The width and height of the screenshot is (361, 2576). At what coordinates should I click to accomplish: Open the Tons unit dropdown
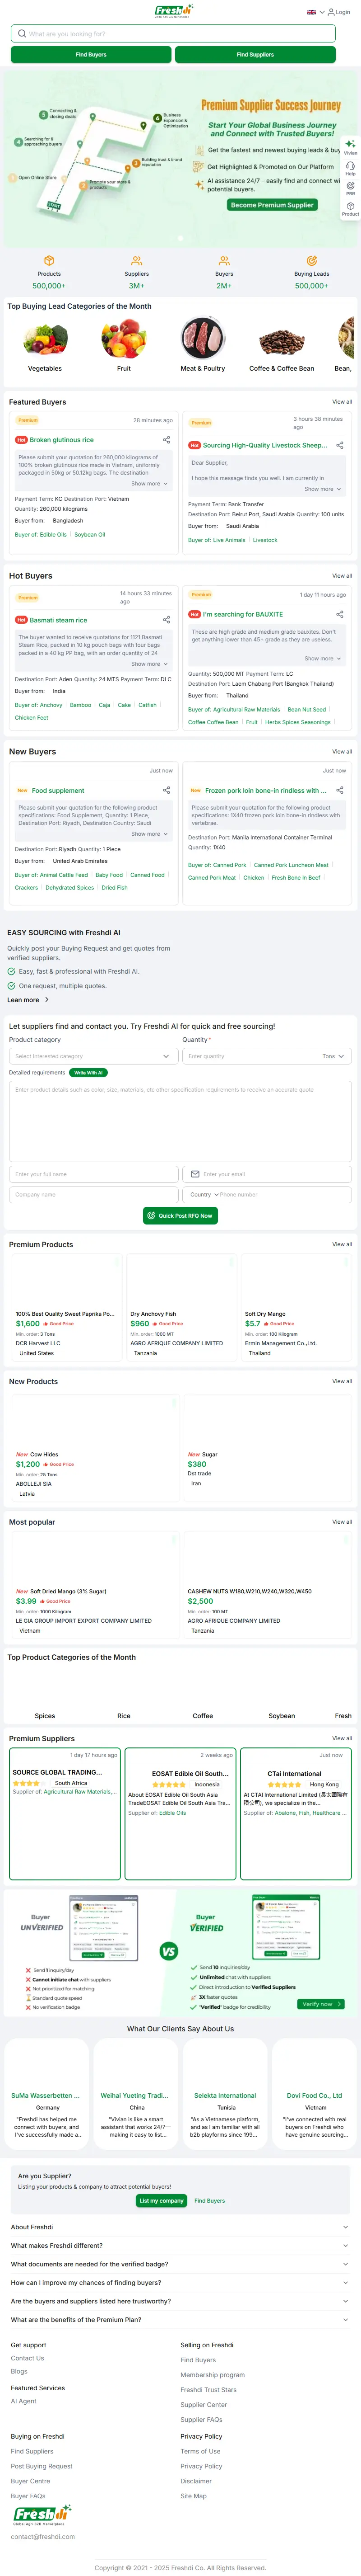332,1056
